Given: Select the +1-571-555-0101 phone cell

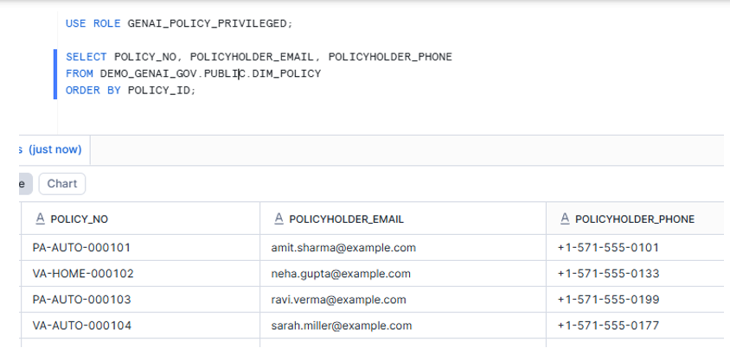Looking at the screenshot, I should tap(608, 248).
